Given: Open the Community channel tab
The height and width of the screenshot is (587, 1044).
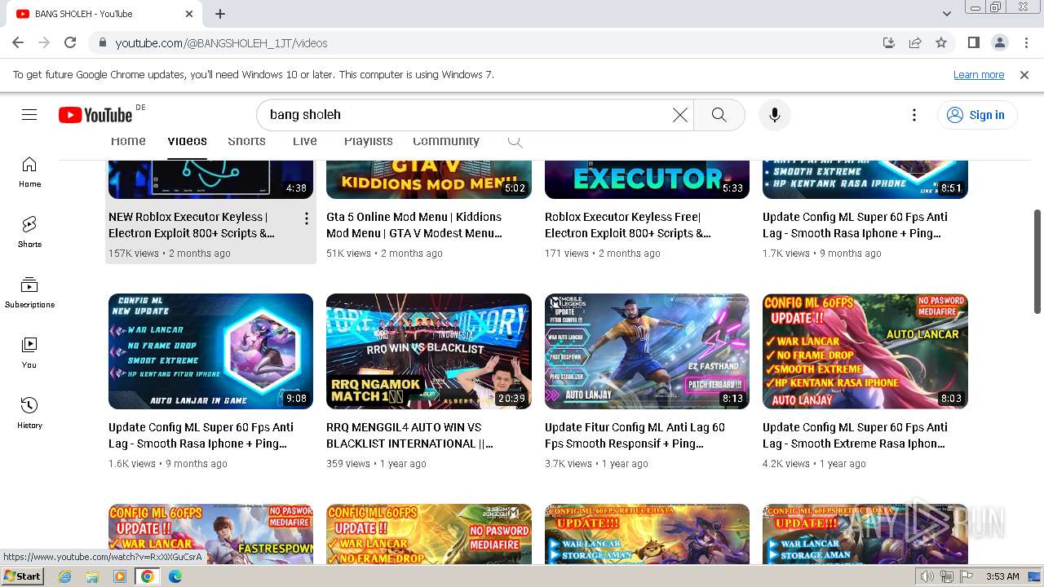Looking at the screenshot, I should 446,141.
